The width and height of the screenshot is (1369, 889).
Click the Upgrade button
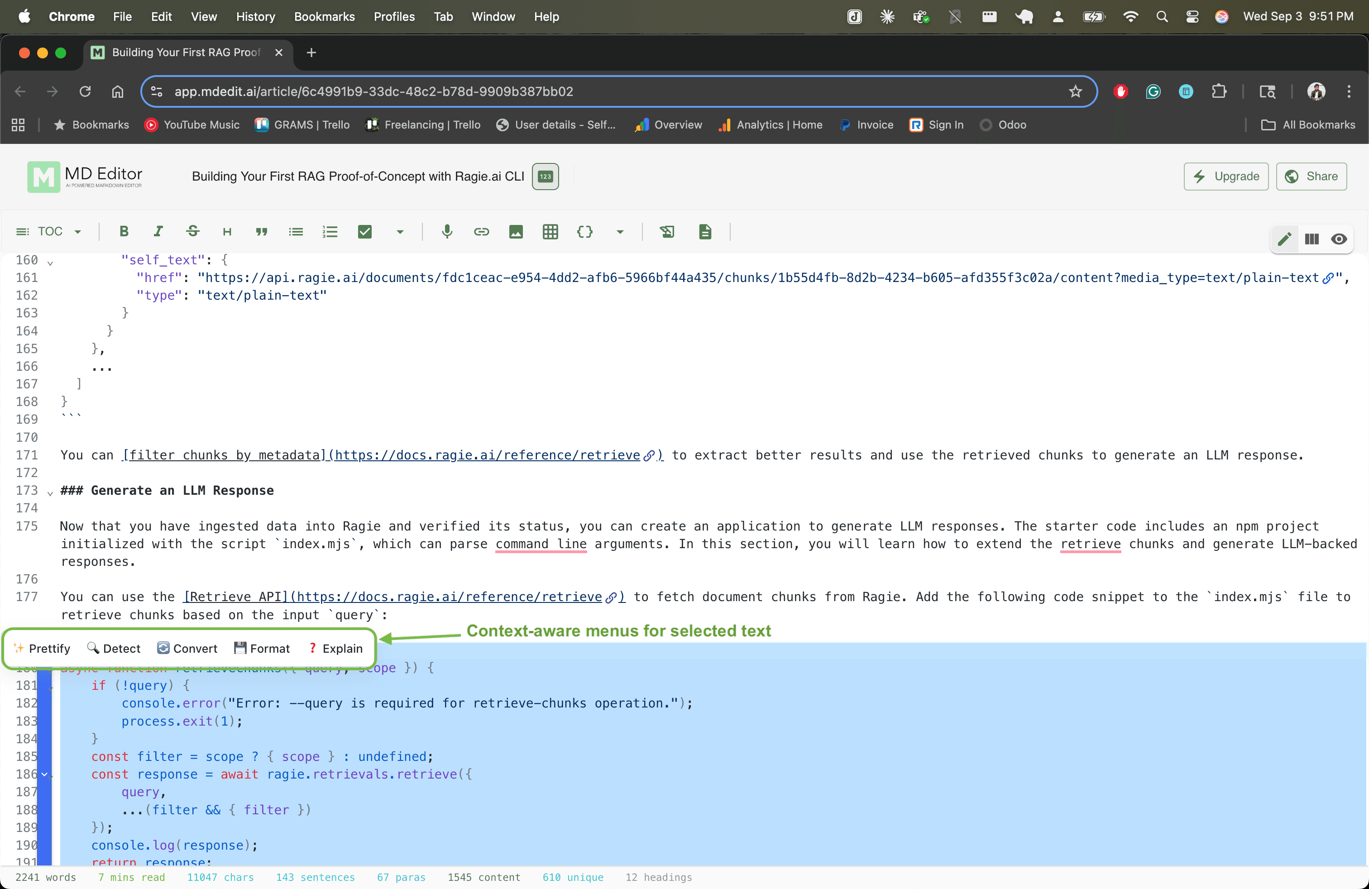tap(1226, 177)
